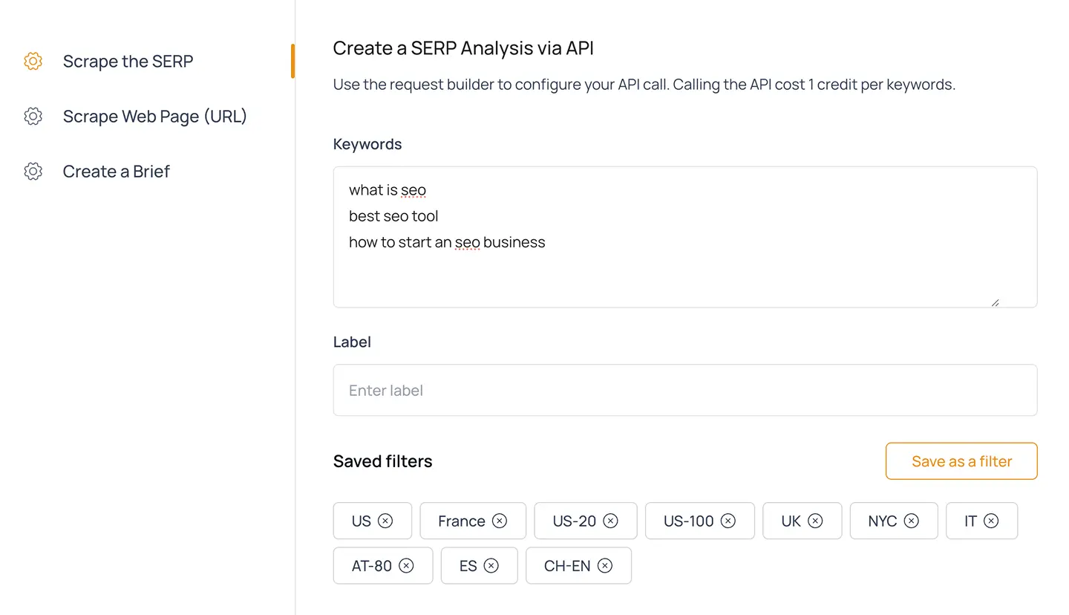Delete the France saved filter

pos(500,521)
